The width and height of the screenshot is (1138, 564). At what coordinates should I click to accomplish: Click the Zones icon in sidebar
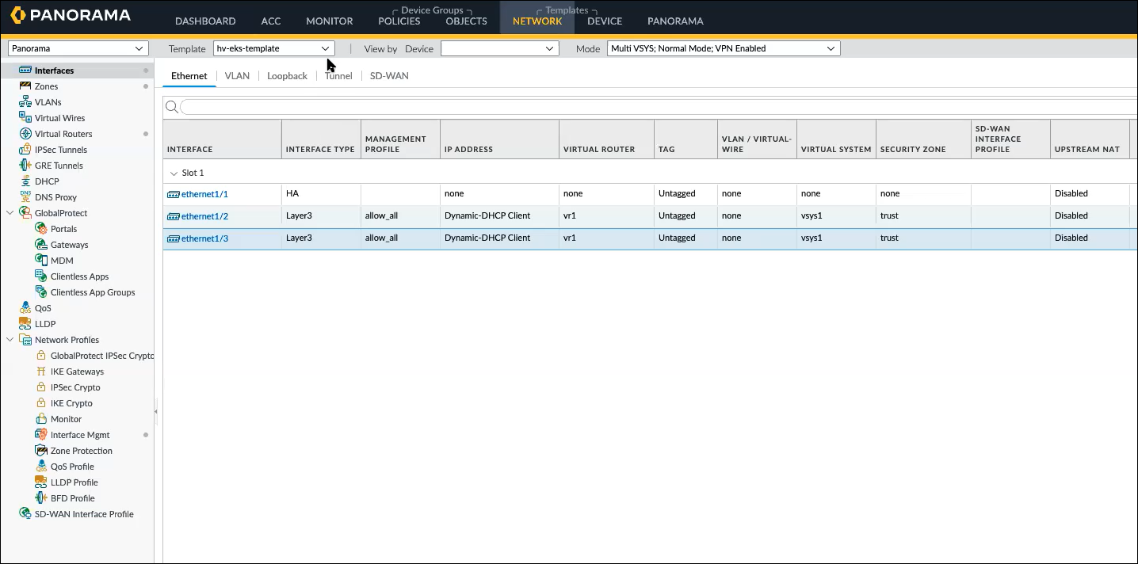point(25,86)
